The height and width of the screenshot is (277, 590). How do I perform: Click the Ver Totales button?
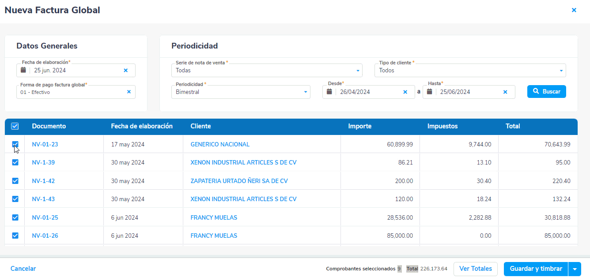coord(476,269)
